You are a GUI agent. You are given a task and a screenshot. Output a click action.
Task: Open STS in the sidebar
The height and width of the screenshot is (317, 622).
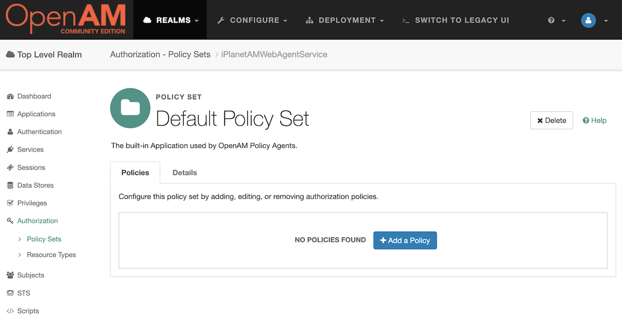pyautogui.click(x=24, y=293)
